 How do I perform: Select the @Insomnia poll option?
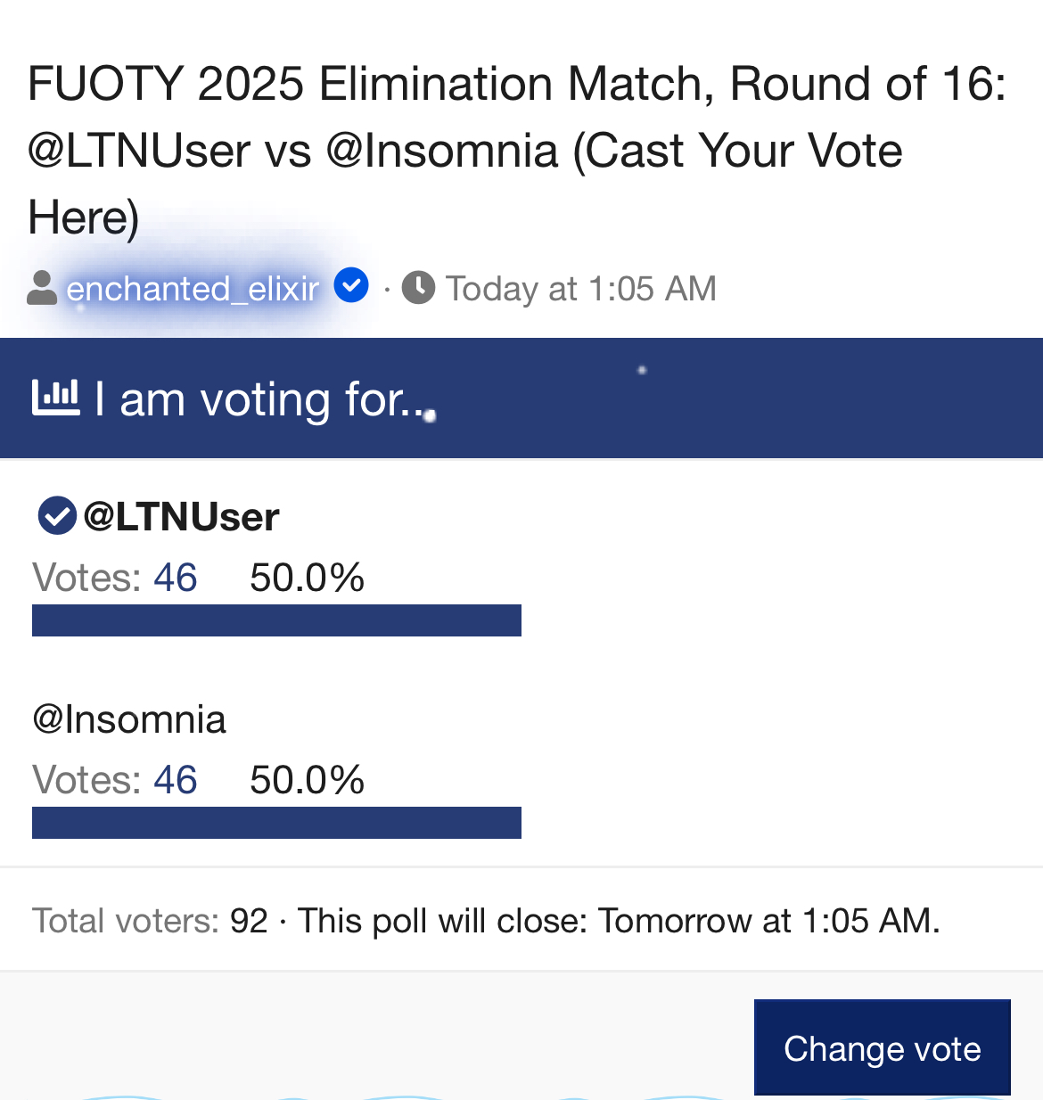[x=129, y=719]
